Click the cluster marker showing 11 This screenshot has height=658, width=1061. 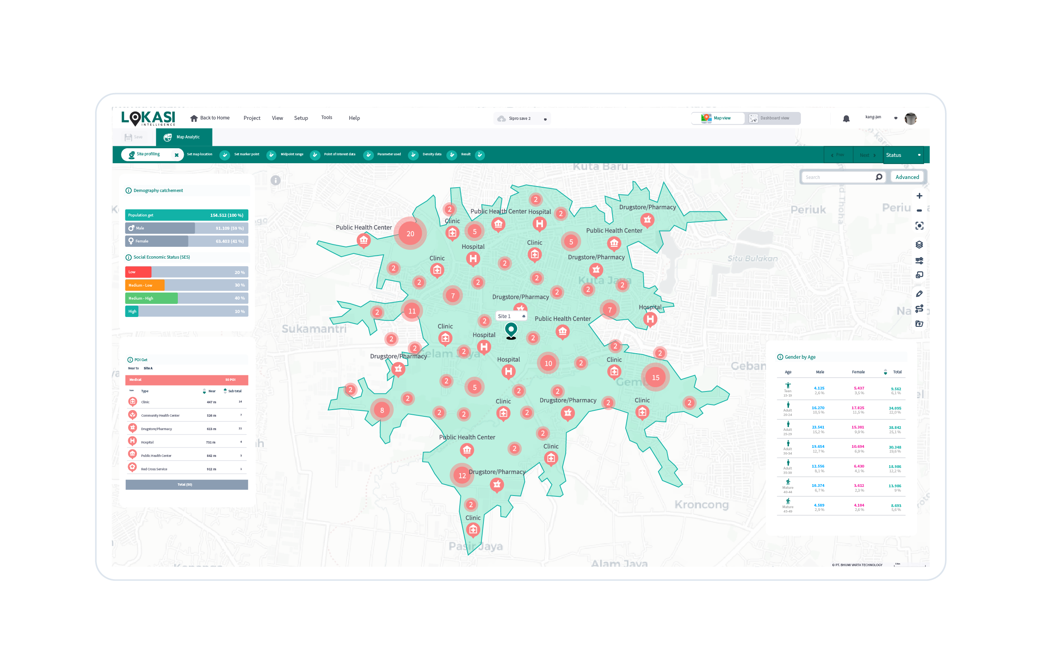click(411, 311)
